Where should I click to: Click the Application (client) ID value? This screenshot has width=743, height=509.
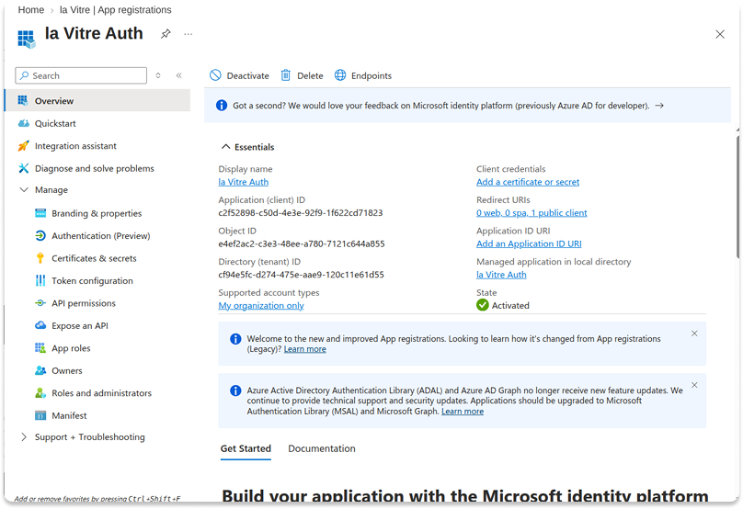(x=301, y=213)
